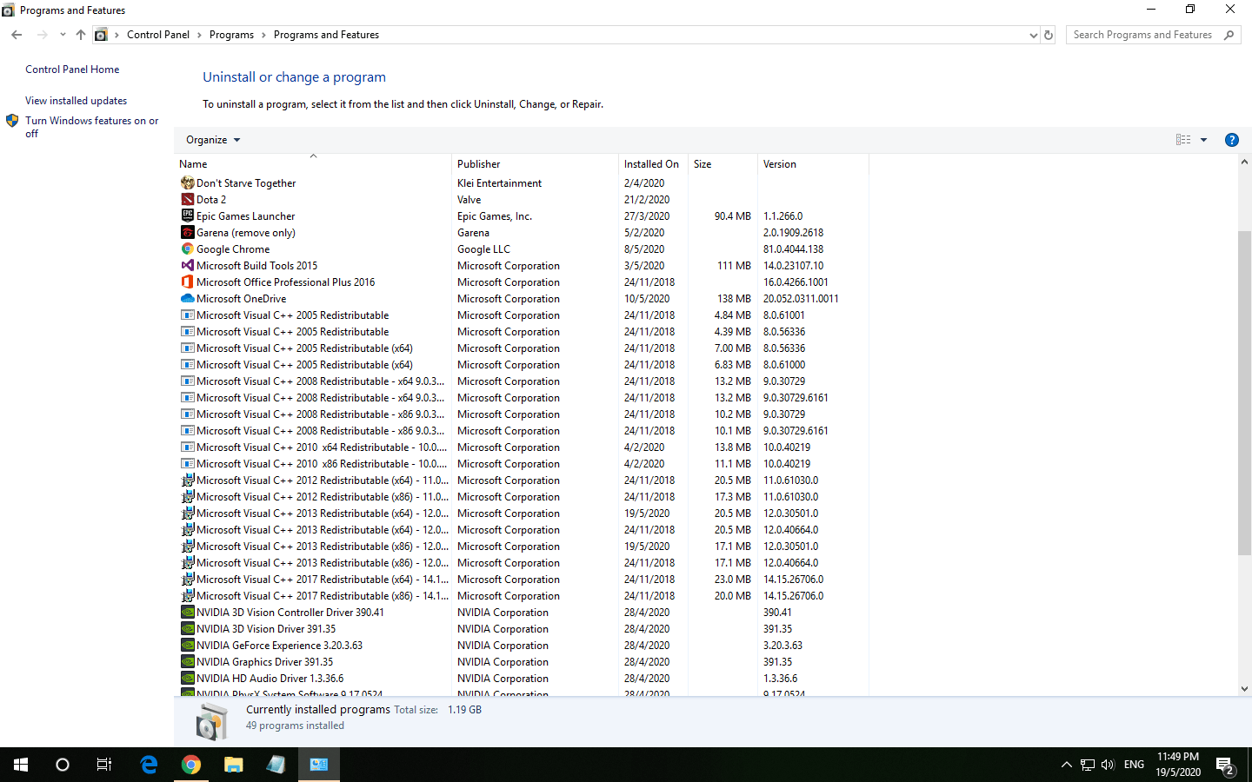Viewport: 1252px width, 782px height.
Task: Click Programs breadcrumb
Action: 231,35
